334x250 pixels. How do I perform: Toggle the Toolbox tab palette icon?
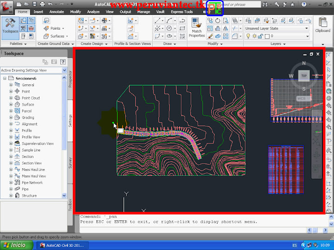coord(32,28)
